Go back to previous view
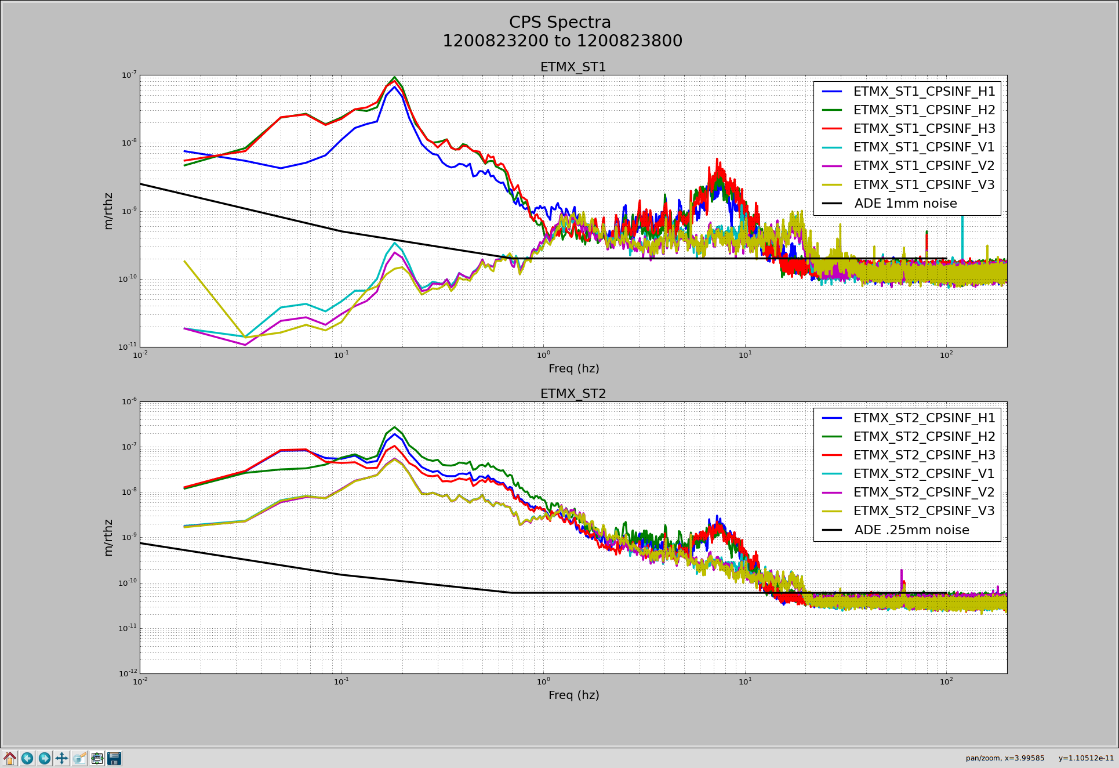 click(x=27, y=758)
